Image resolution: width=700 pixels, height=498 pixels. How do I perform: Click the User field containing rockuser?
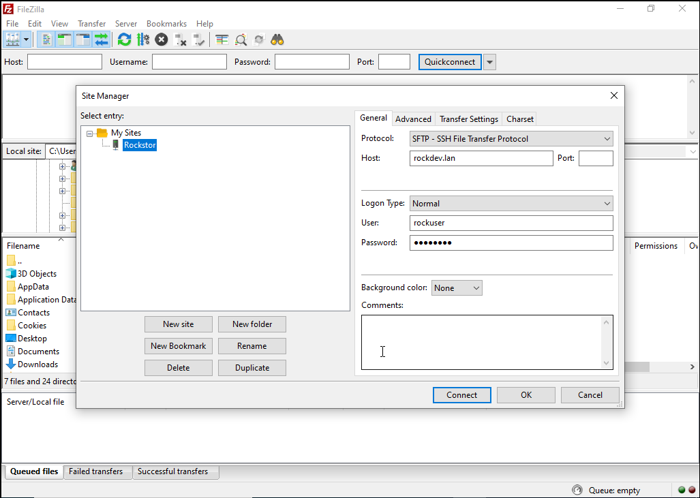tap(511, 223)
